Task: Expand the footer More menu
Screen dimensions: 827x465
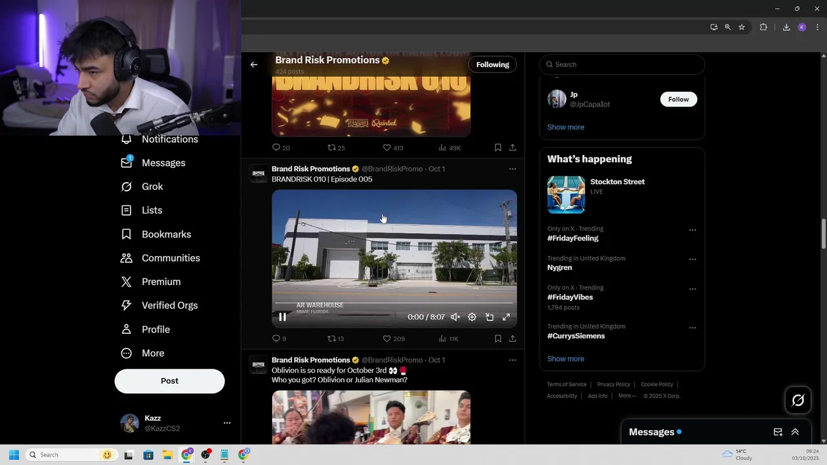Action: [x=627, y=396]
